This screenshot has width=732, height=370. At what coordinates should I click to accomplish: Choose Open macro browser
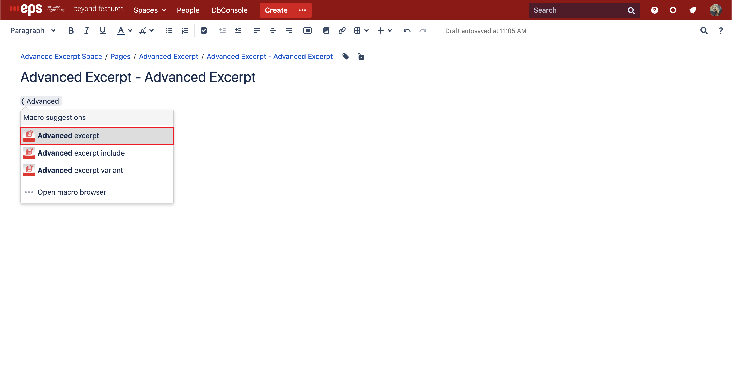(x=72, y=192)
